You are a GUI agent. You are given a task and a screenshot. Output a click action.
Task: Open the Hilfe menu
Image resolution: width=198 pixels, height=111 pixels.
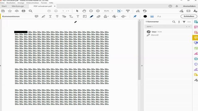click(51, 3)
